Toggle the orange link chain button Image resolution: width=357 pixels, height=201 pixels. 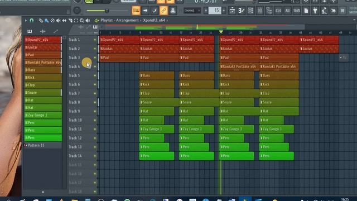click(163, 11)
